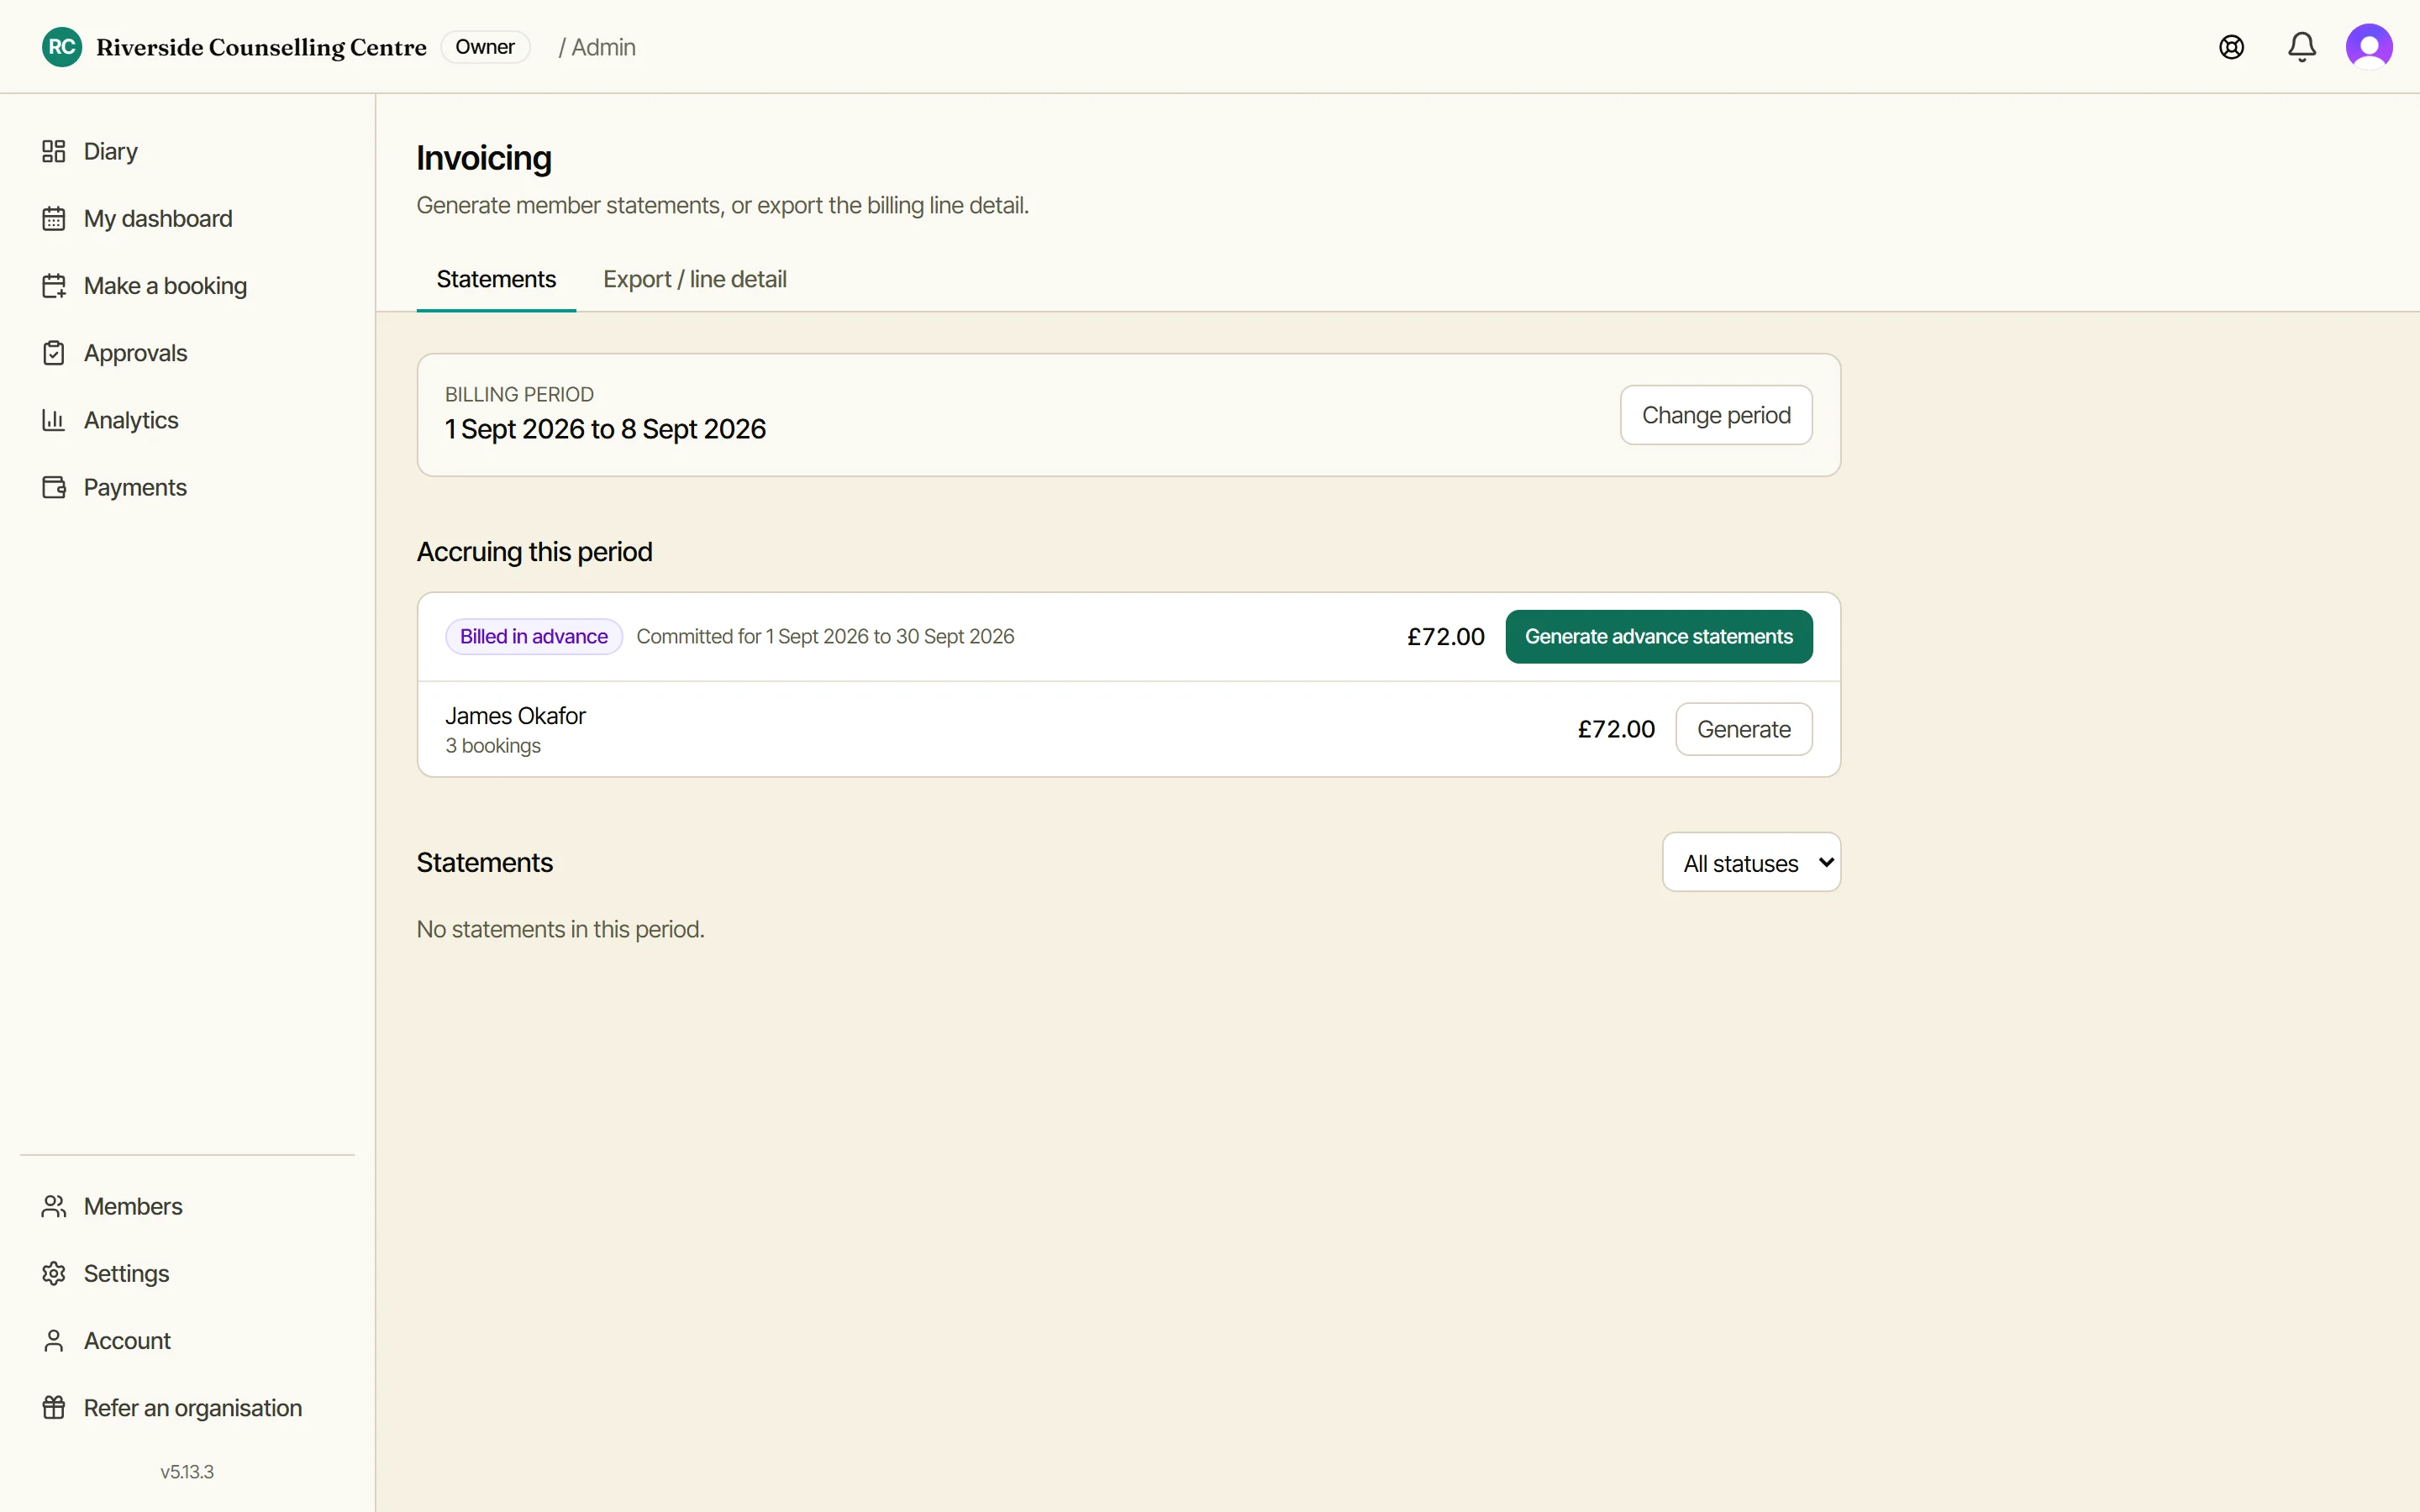Click 'No statements in this period.' message
This screenshot has height=1512, width=2420.
[560, 929]
